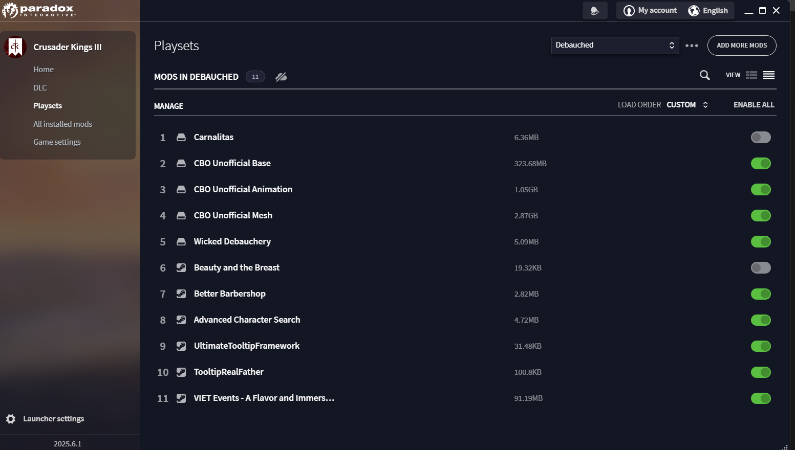Disable the CBO Unofficial Animation toggle
The height and width of the screenshot is (450, 795).
click(761, 189)
